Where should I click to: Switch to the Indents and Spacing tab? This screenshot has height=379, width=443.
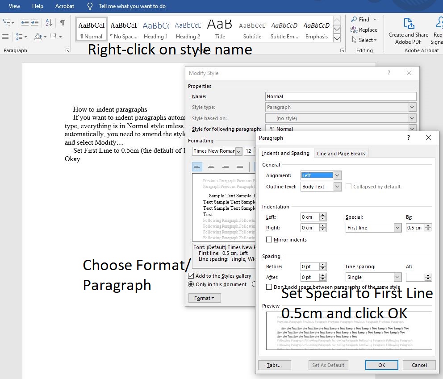[286, 153]
